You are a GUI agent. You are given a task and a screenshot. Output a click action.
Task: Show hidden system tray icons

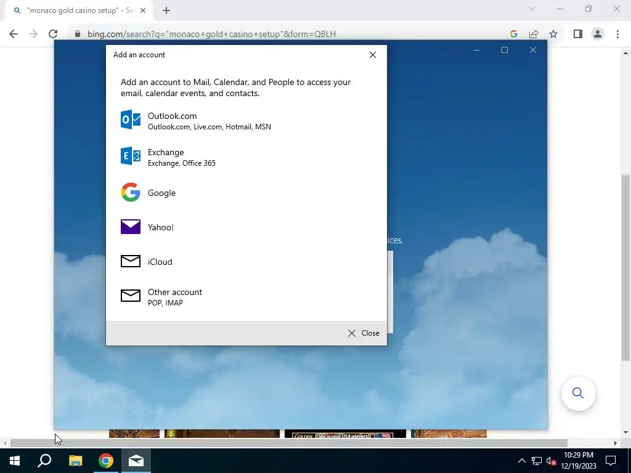point(521,461)
